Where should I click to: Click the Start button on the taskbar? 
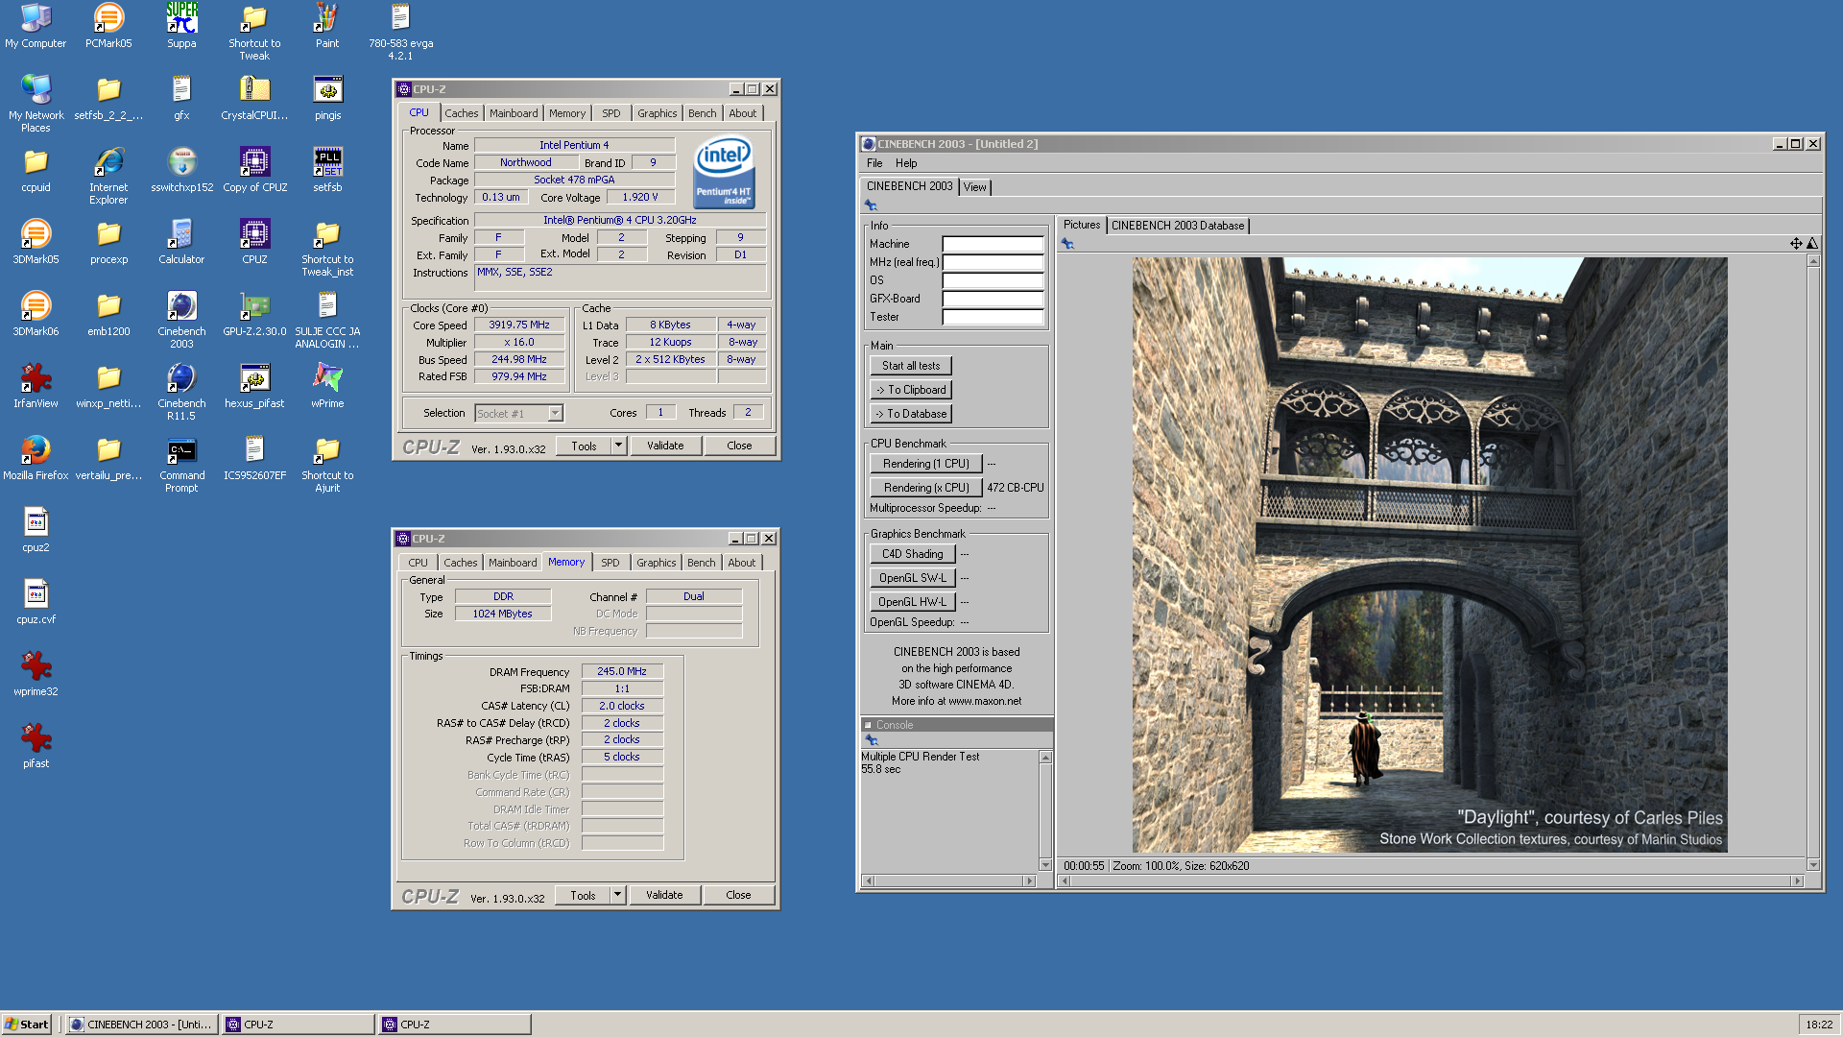coord(26,1025)
